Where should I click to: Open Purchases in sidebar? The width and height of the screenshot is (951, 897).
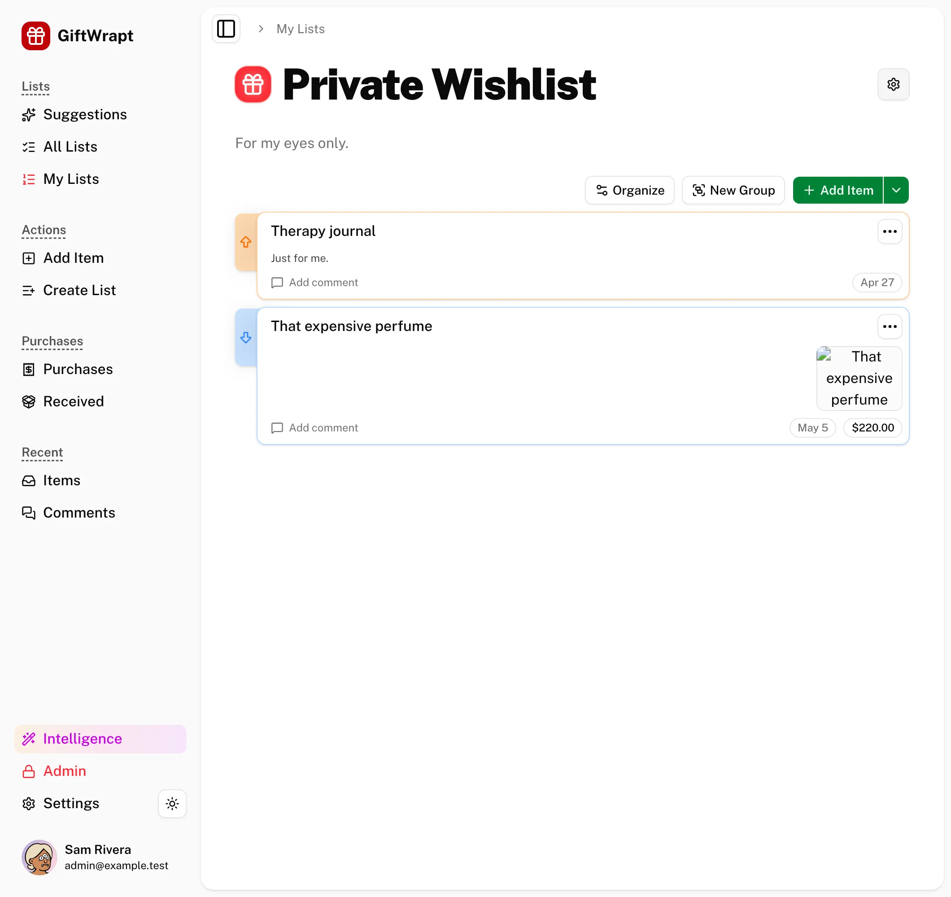coord(67,369)
